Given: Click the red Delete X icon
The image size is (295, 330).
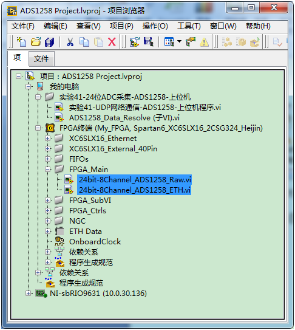Looking at the screenshot, I should click(x=112, y=41).
